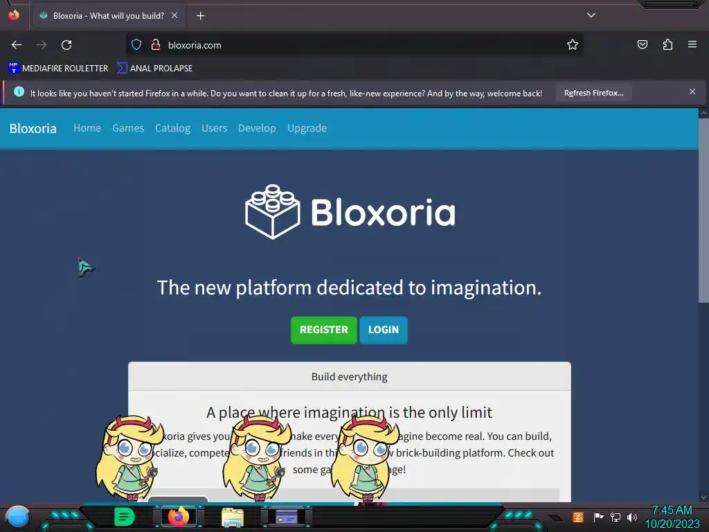
Task: Click the insecure connection padlock icon
Action: pos(156,45)
